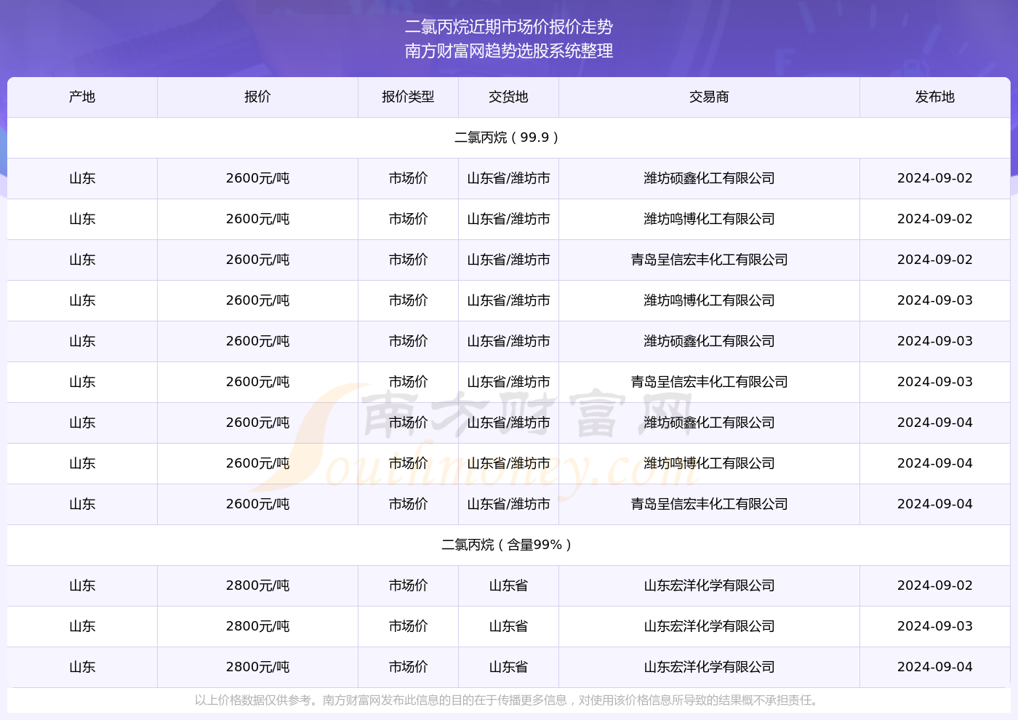Click date 2024-09-02 in the 青岛呈信宏丰化工 row
1018x720 pixels.
click(935, 260)
